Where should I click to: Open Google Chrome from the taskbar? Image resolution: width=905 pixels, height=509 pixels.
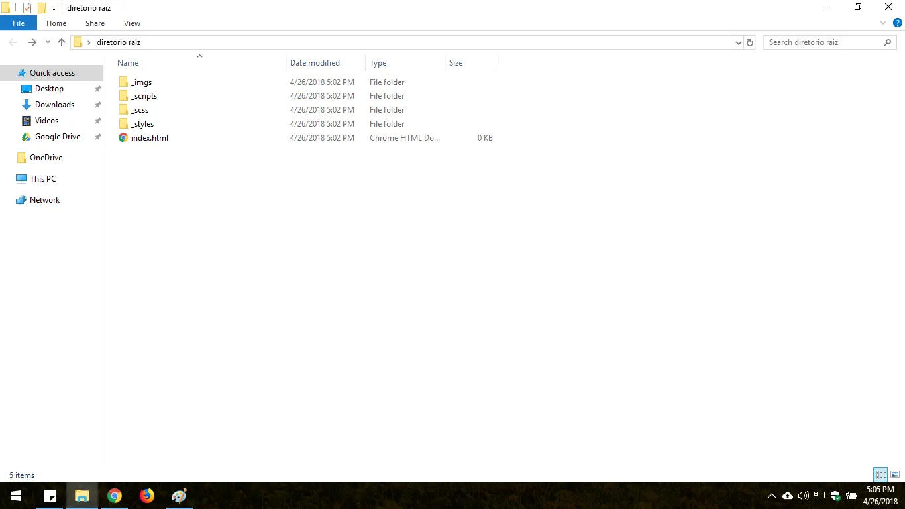click(x=115, y=496)
